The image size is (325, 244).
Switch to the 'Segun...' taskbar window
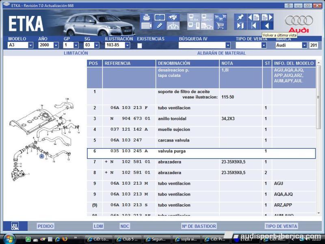coord(157,239)
